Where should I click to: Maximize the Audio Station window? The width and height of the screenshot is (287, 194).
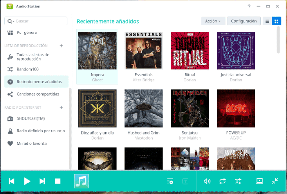point(268,7)
